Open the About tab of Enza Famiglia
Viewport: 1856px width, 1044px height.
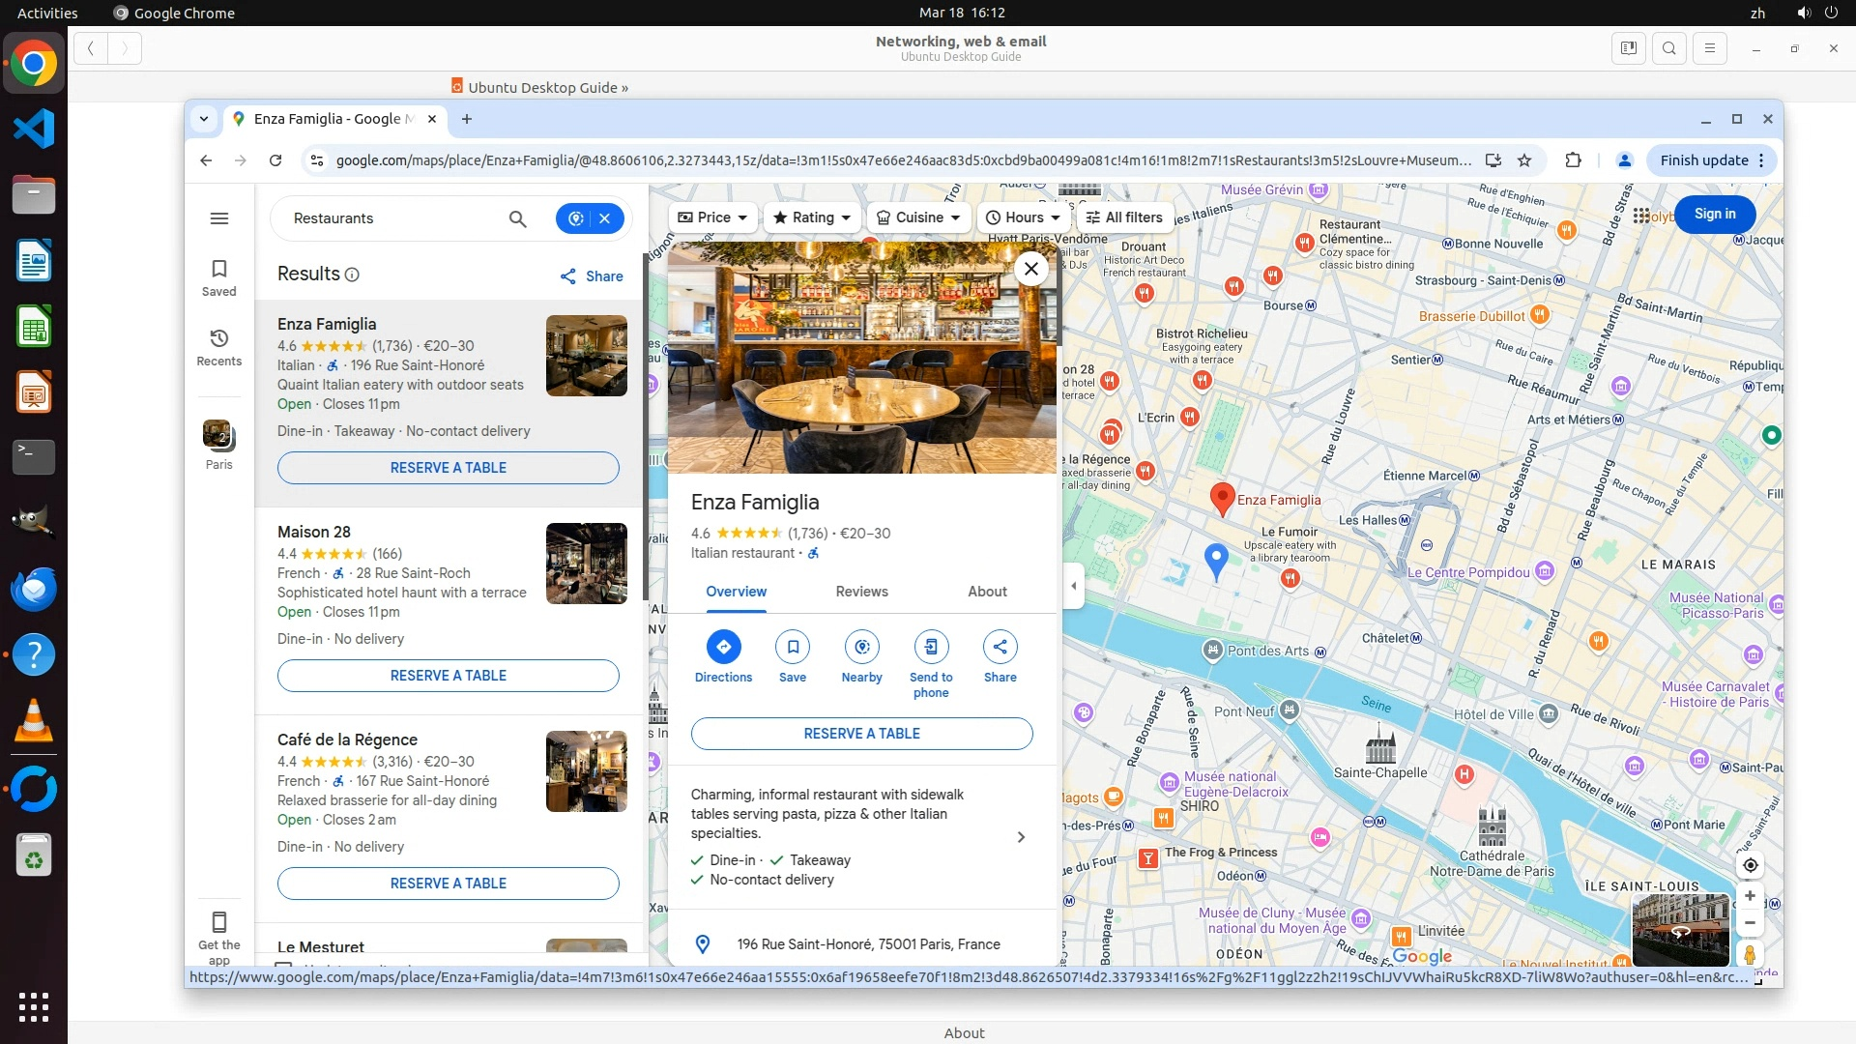pyautogui.click(x=987, y=592)
